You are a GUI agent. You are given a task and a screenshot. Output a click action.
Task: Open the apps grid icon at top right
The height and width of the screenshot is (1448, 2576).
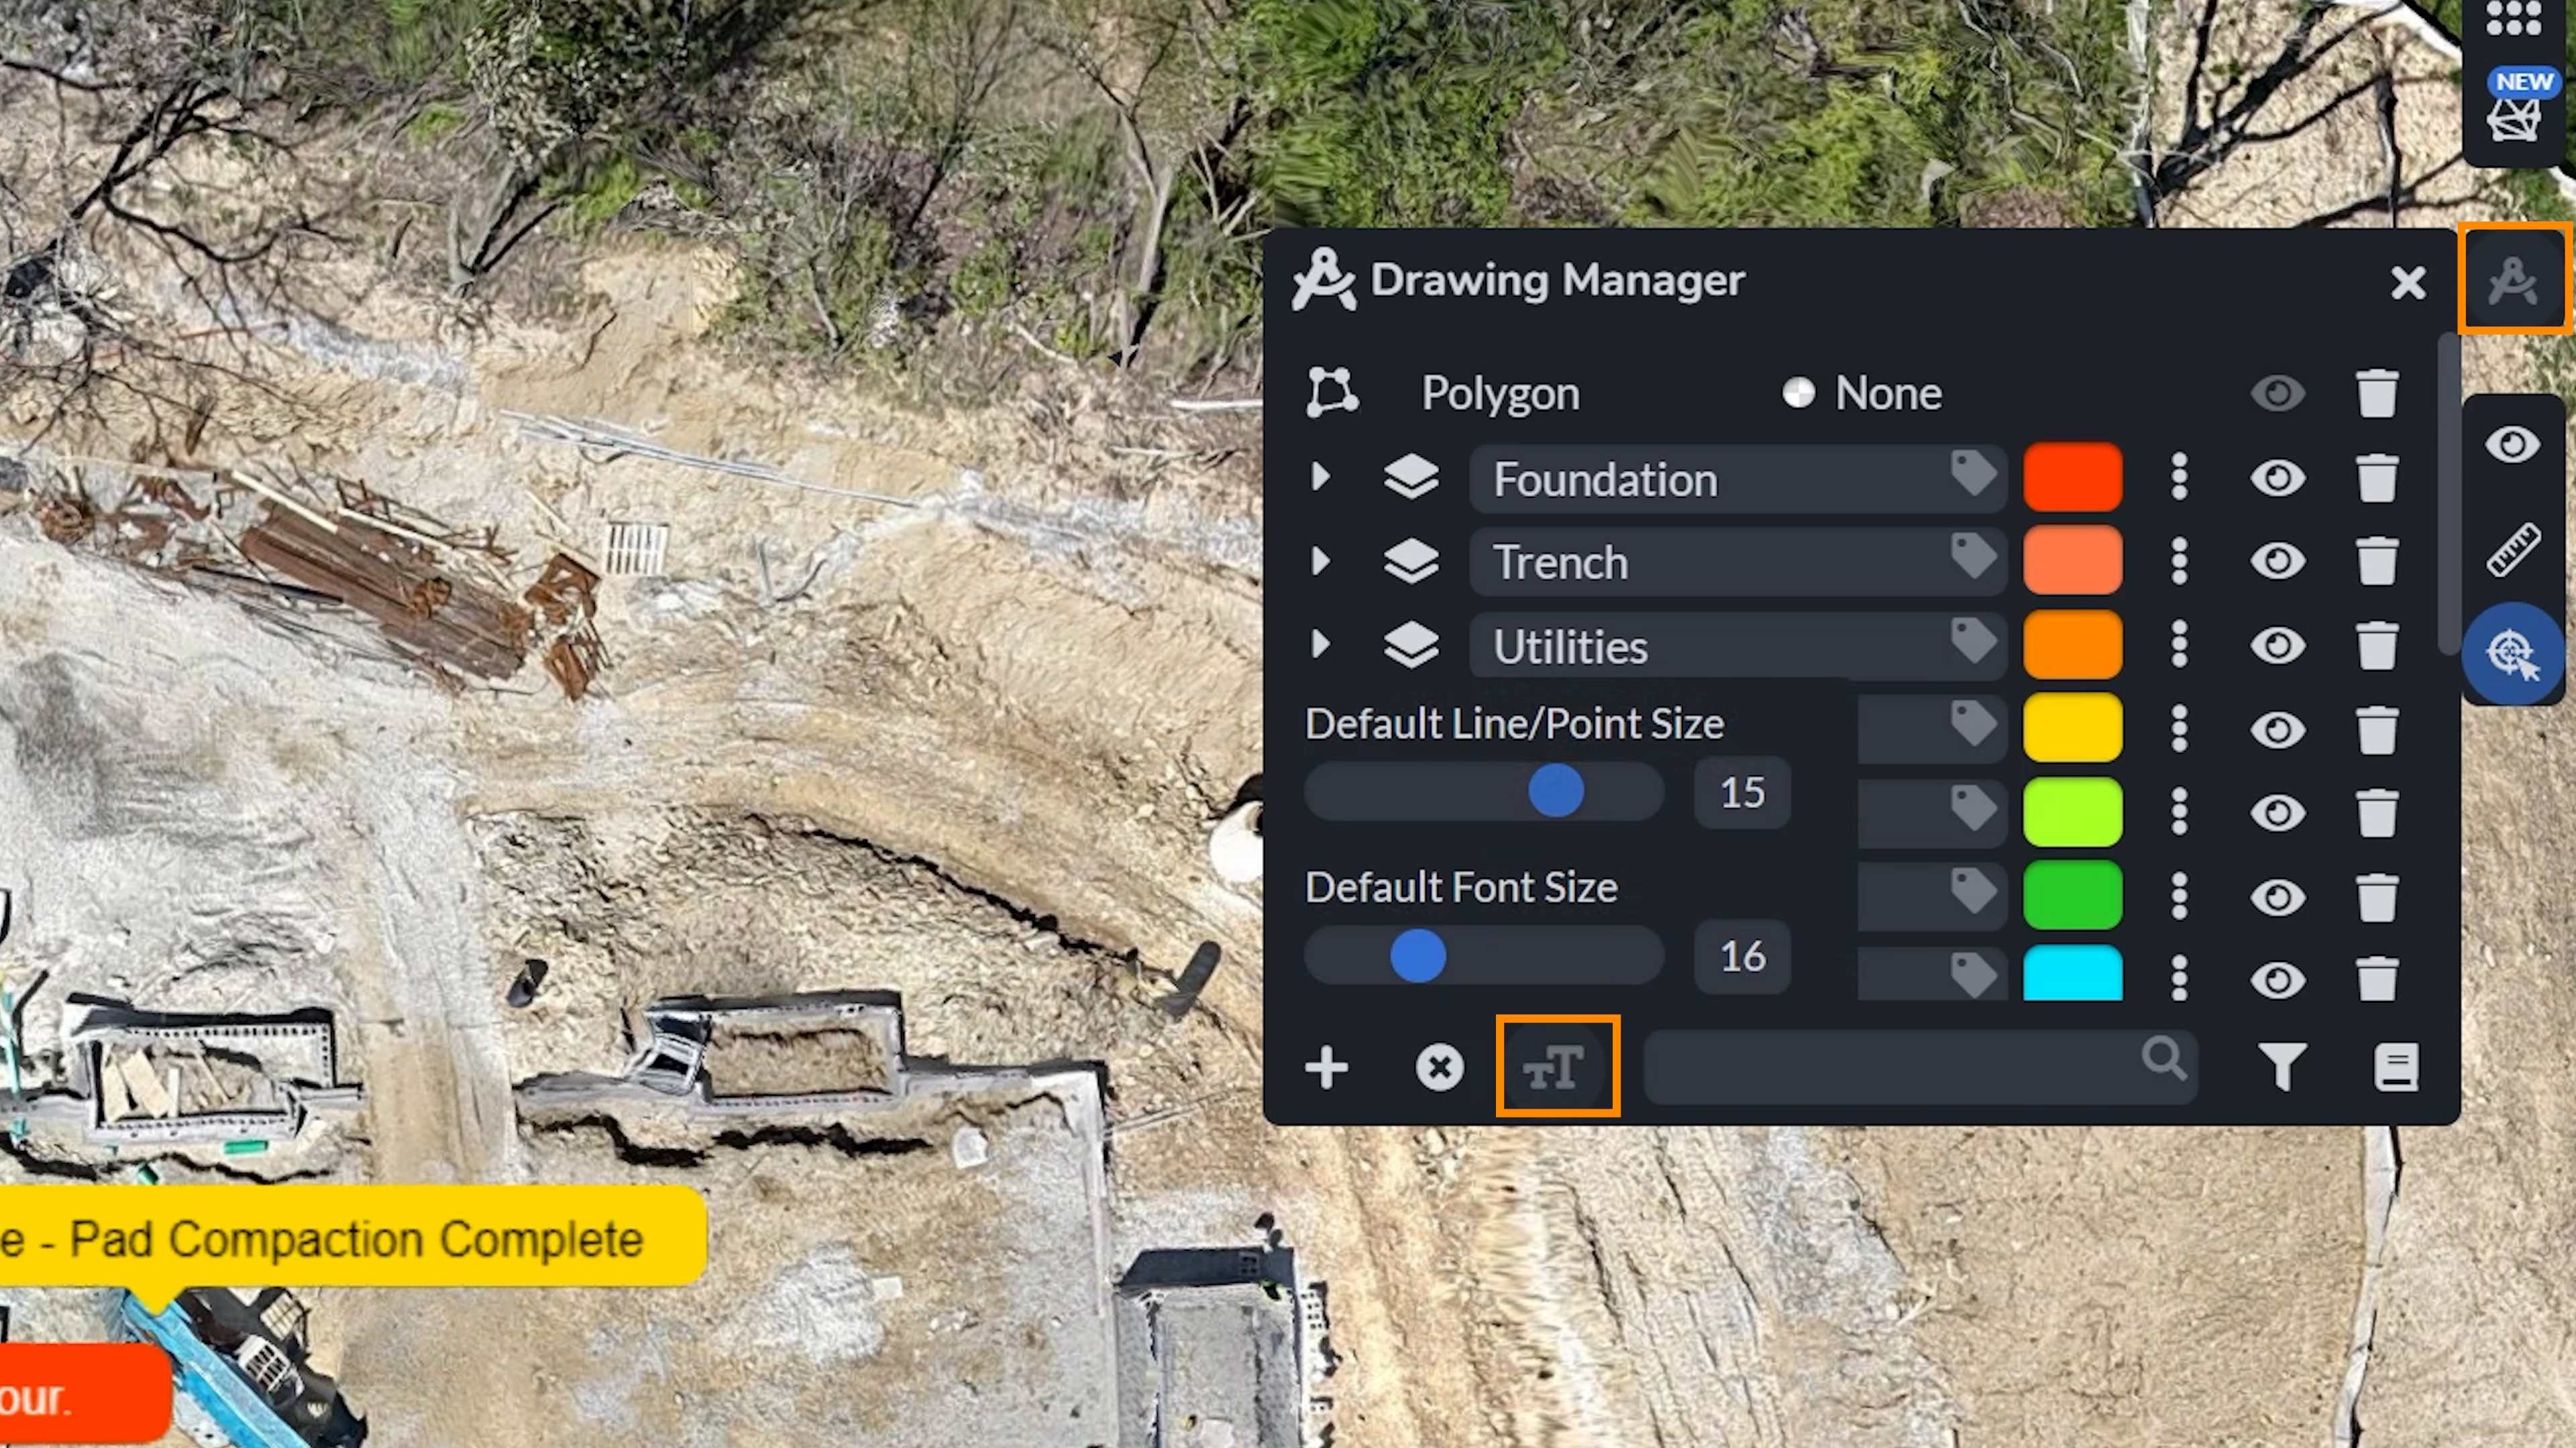[x=2513, y=18]
